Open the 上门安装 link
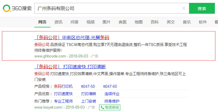This screenshot has width=218, height=112. [x=89, y=101]
